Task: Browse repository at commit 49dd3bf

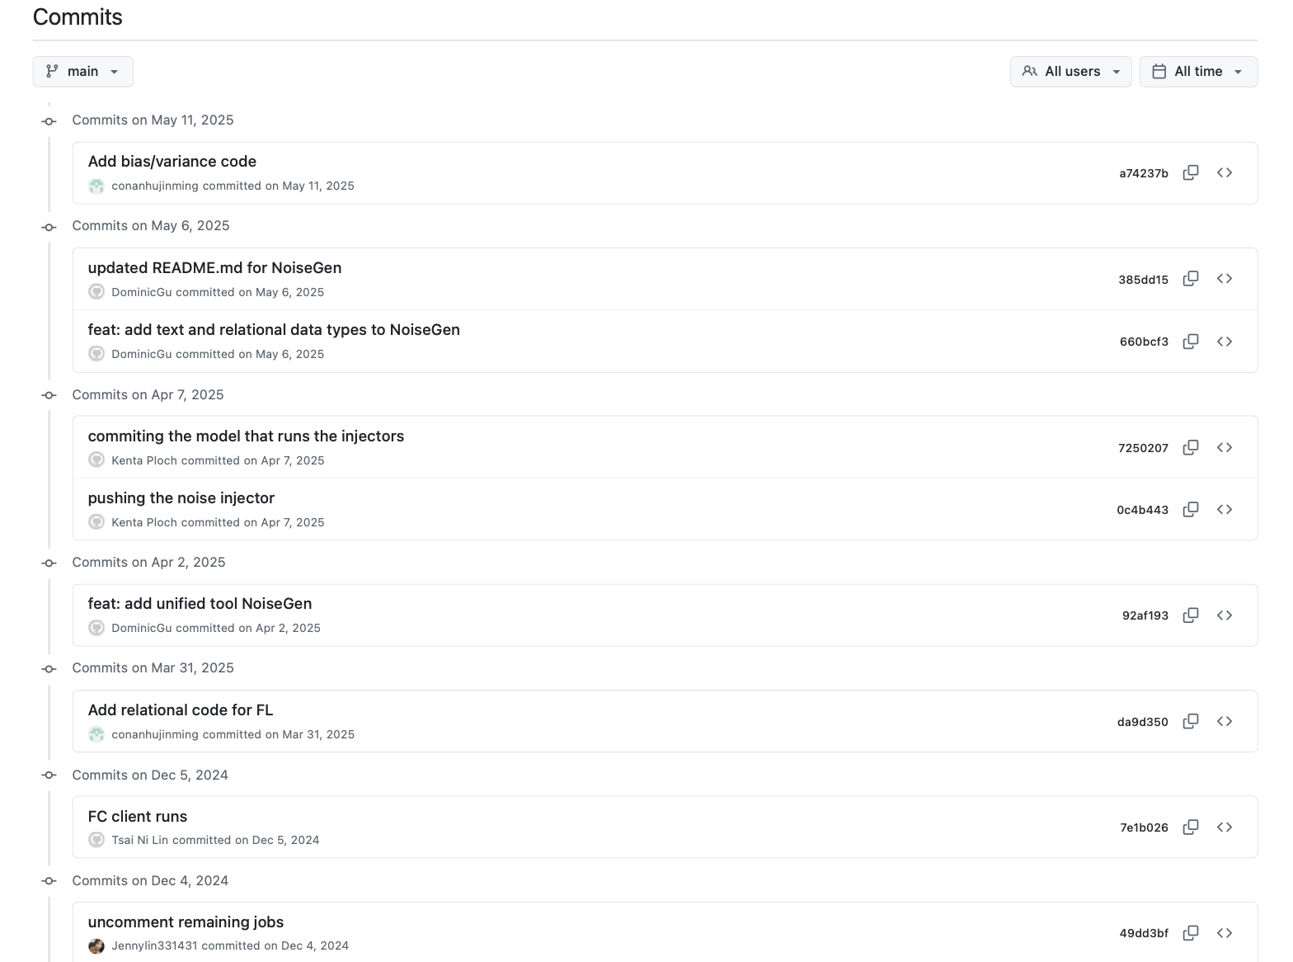Action: click(x=1225, y=933)
